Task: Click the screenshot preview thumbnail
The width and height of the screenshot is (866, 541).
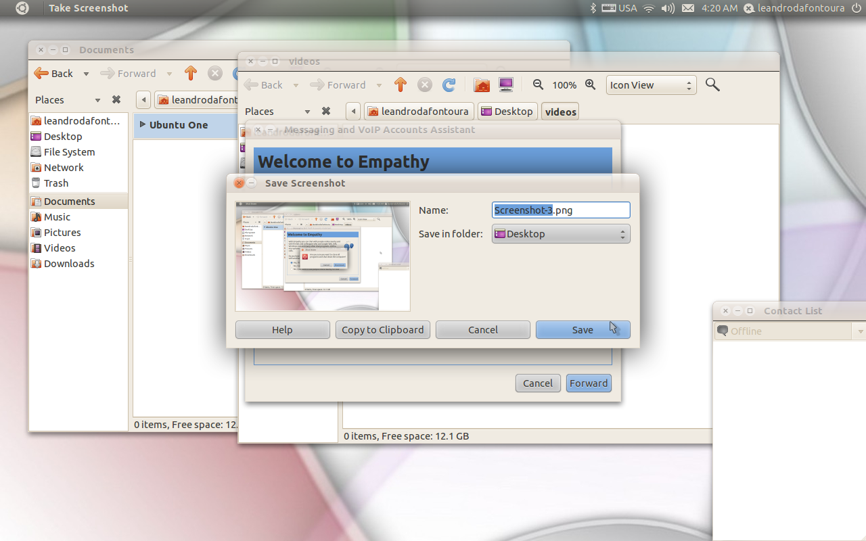Action: click(323, 256)
